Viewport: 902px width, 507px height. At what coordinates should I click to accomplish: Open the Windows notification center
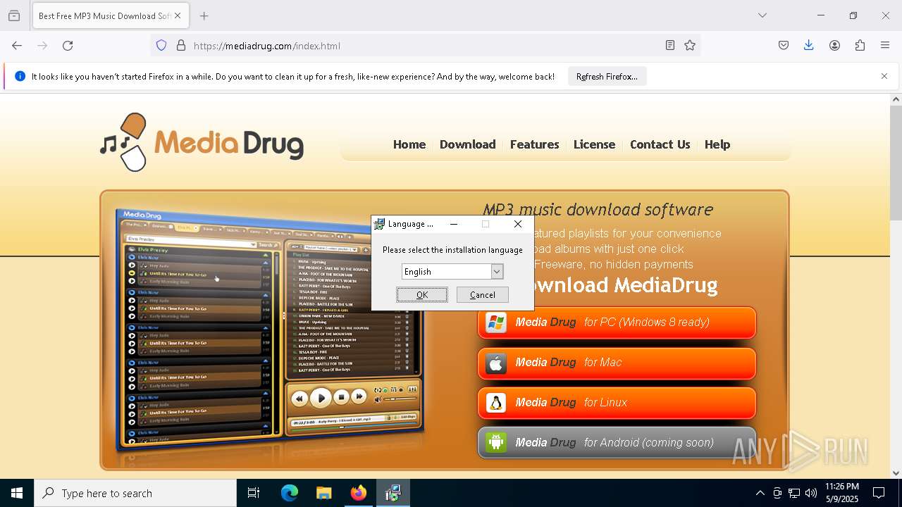click(x=879, y=493)
